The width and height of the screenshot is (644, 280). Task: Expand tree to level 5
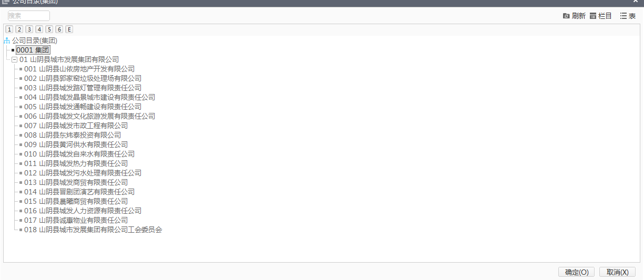click(49, 29)
